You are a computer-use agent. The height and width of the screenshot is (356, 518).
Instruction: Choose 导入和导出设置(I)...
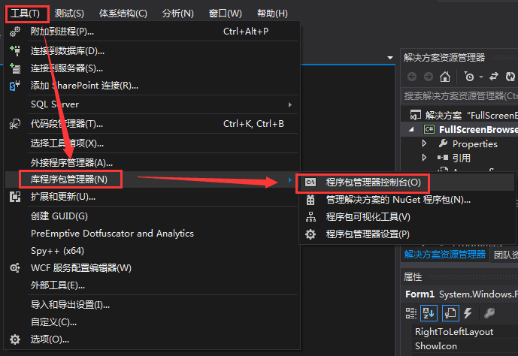(x=152, y=304)
